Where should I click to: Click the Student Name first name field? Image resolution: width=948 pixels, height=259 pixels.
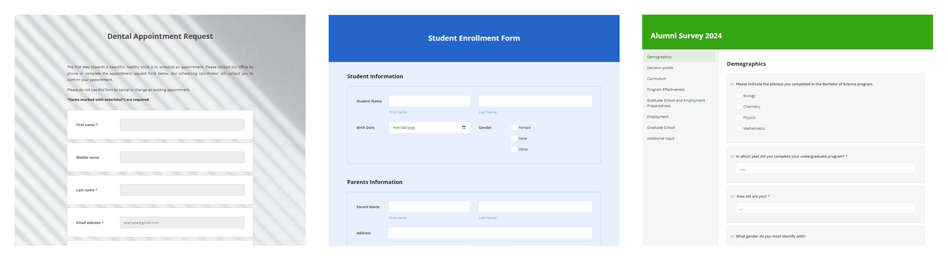coord(429,101)
